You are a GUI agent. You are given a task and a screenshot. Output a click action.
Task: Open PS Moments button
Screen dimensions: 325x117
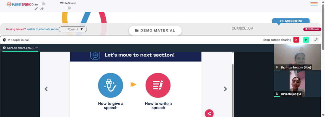(x=312, y=29)
